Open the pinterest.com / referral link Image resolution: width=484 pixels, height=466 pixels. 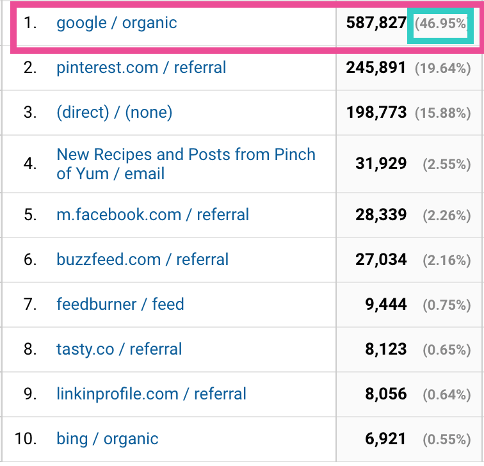141,68
